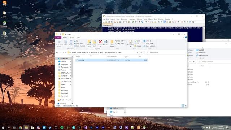Click the esx_dmvschool breadcrumb in address bar
The width and height of the screenshot is (231, 130).
click(110, 53)
